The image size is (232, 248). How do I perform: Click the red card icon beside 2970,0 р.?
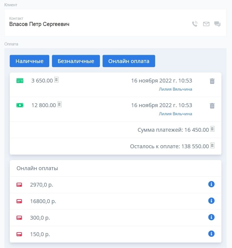pos(19,185)
